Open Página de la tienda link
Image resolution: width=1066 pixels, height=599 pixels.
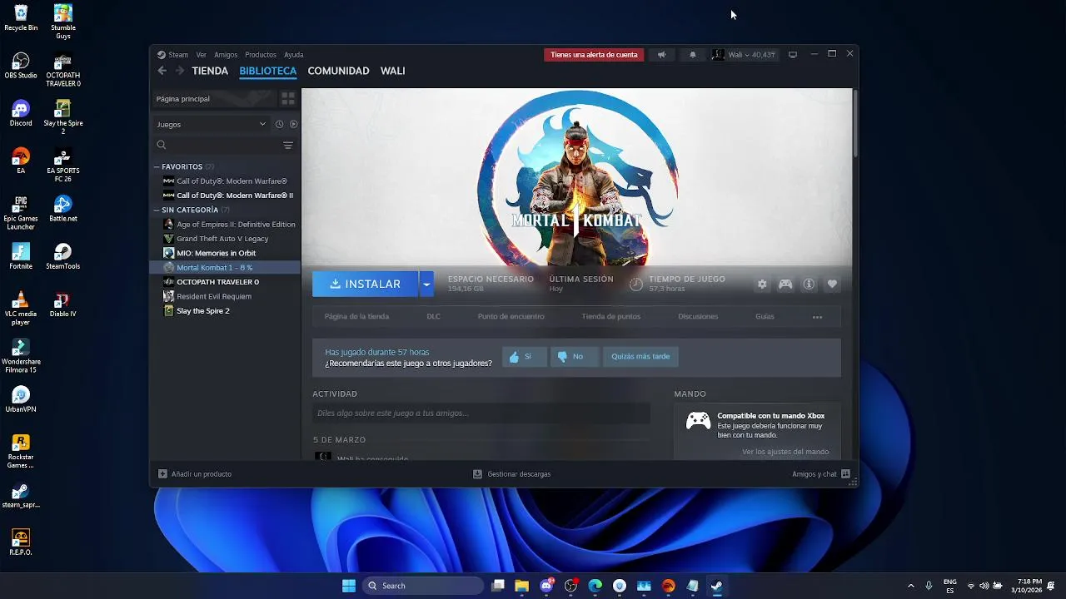click(x=356, y=316)
